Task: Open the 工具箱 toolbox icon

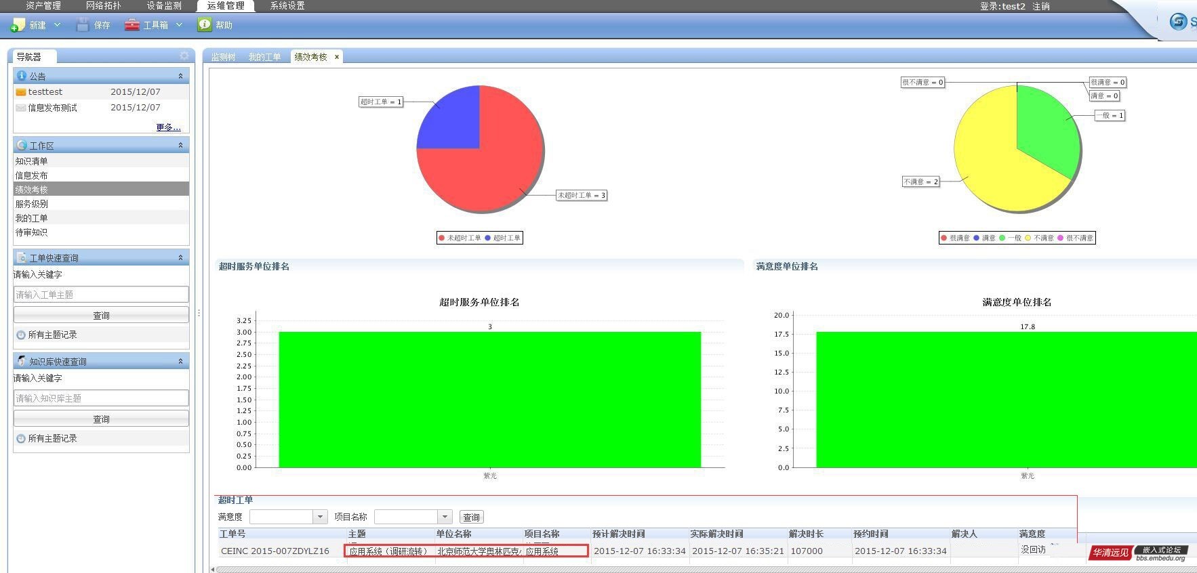Action: (x=132, y=25)
